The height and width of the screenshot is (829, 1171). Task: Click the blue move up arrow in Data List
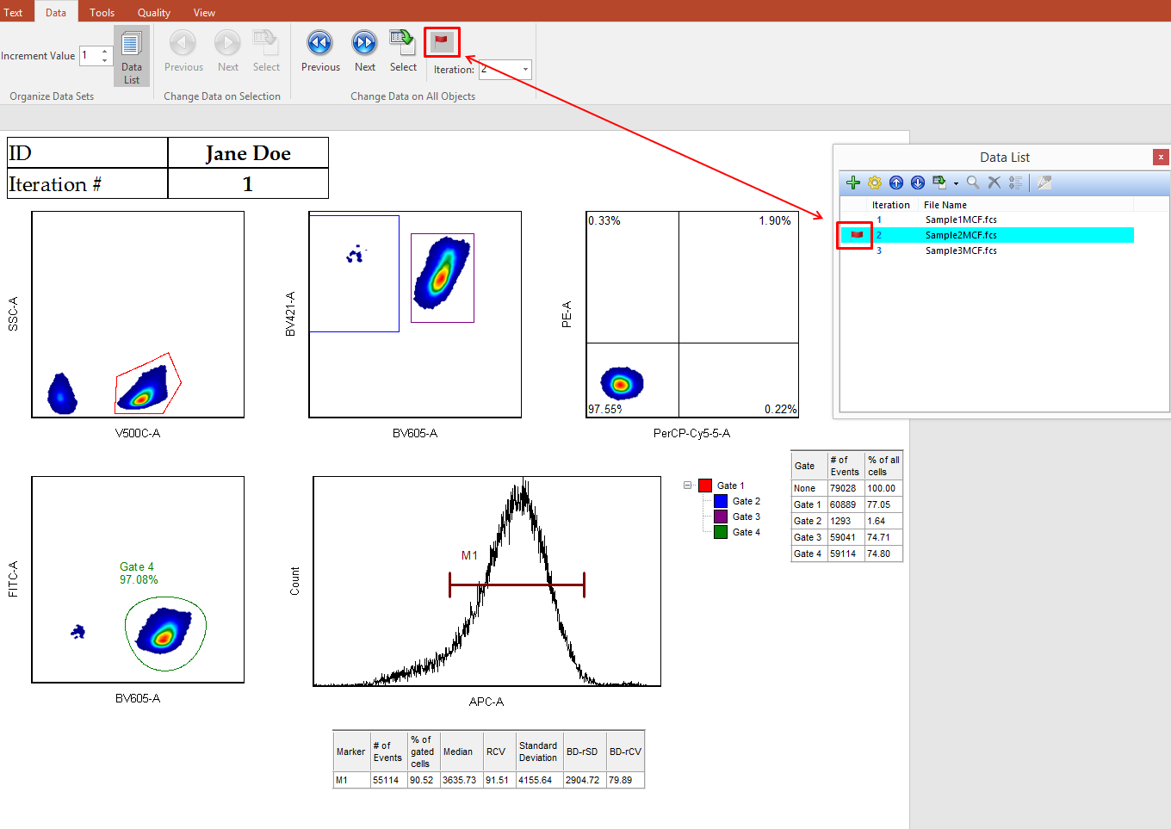(896, 183)
